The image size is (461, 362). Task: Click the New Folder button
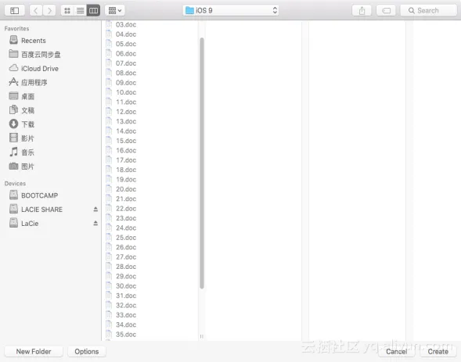pyautogui.click(x=34, y=351)
